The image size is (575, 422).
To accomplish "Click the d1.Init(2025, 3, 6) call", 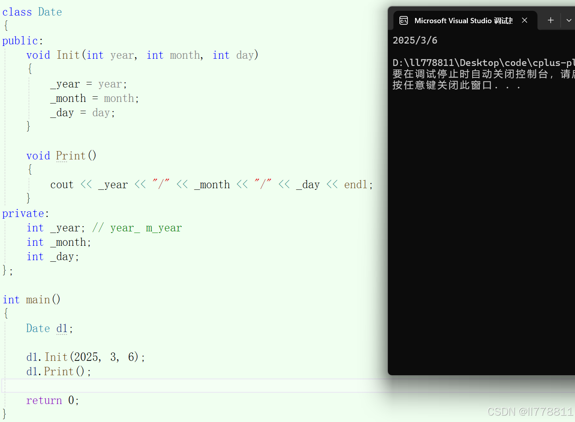I will point(85,356).
